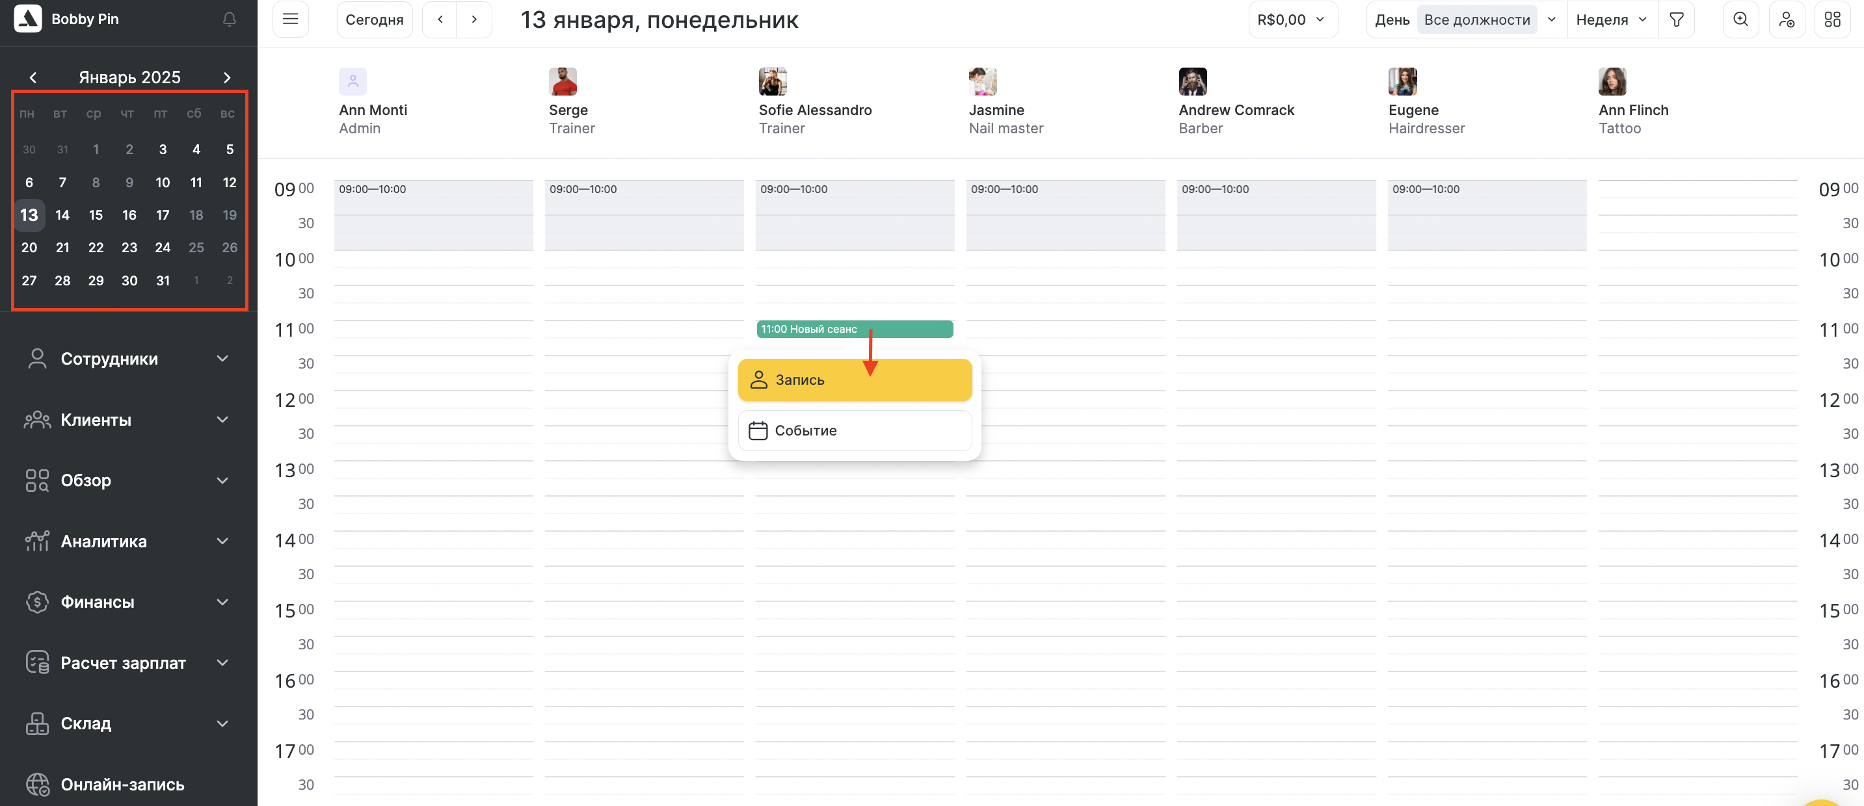Image resolution: width=1864 pixels, height=806 pixels.
Task: Click the Bobby Pin business name
Action: (85, 19)
